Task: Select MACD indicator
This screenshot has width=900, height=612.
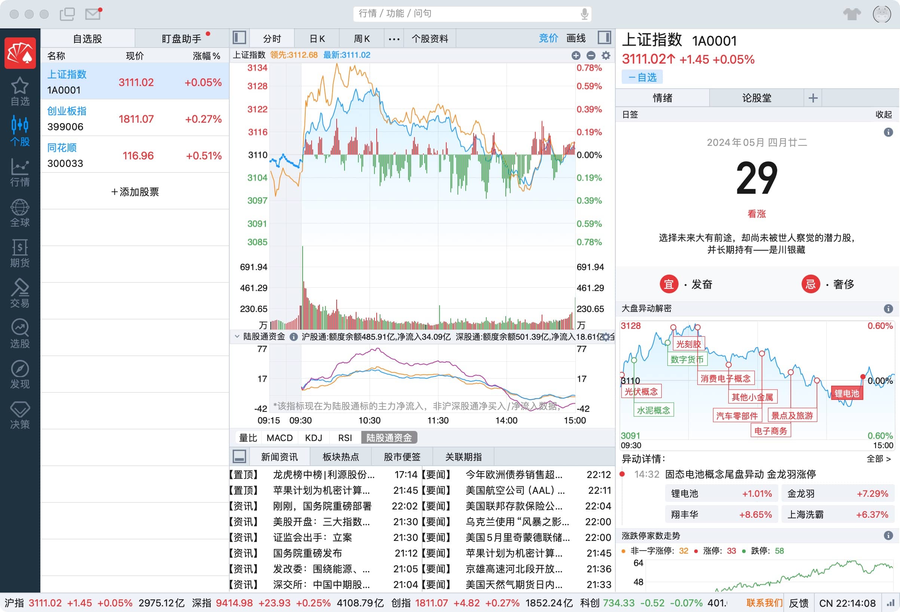Action: (x=279, y=438)
